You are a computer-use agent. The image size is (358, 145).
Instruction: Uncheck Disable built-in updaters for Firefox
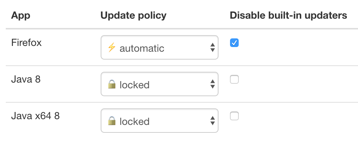234,43
